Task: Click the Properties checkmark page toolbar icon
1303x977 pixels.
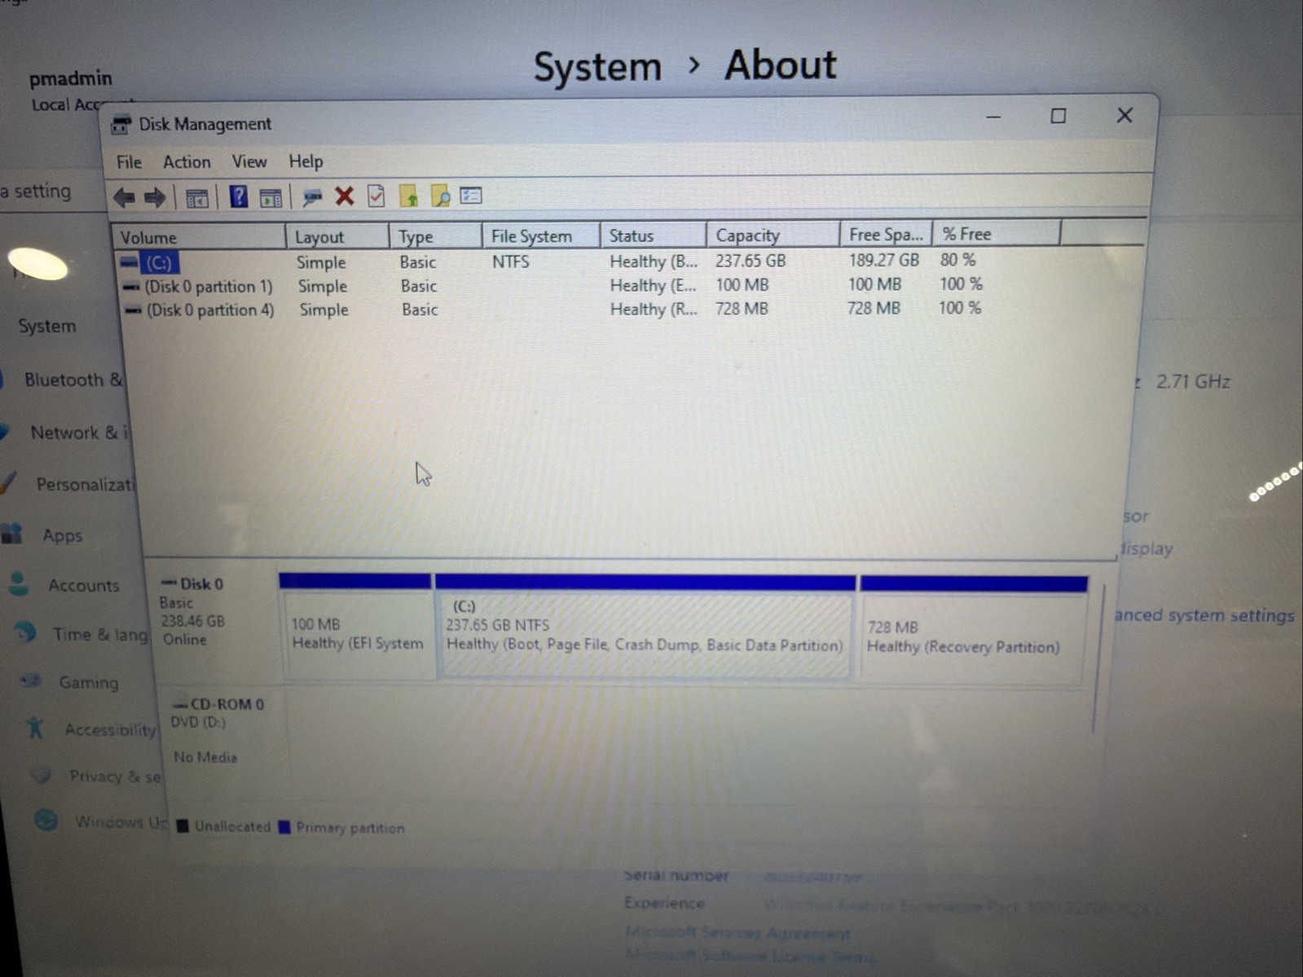Action: coord(376,196)
